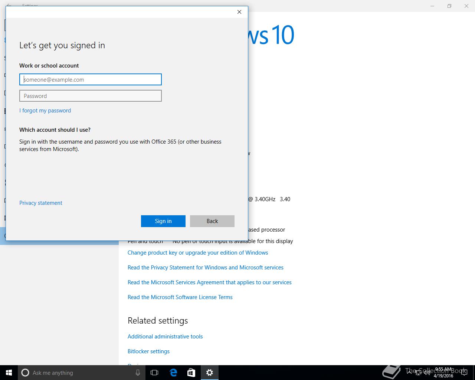
Task: Open the Windows Start menu
Action: coord(9,373)
